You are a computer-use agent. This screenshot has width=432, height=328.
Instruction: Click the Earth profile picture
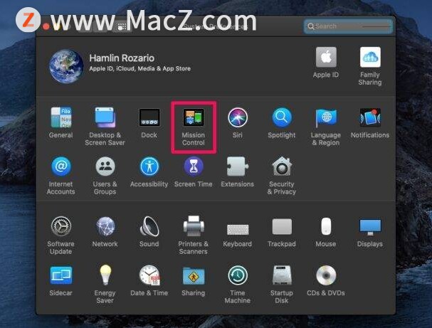(x=66, y=66)
